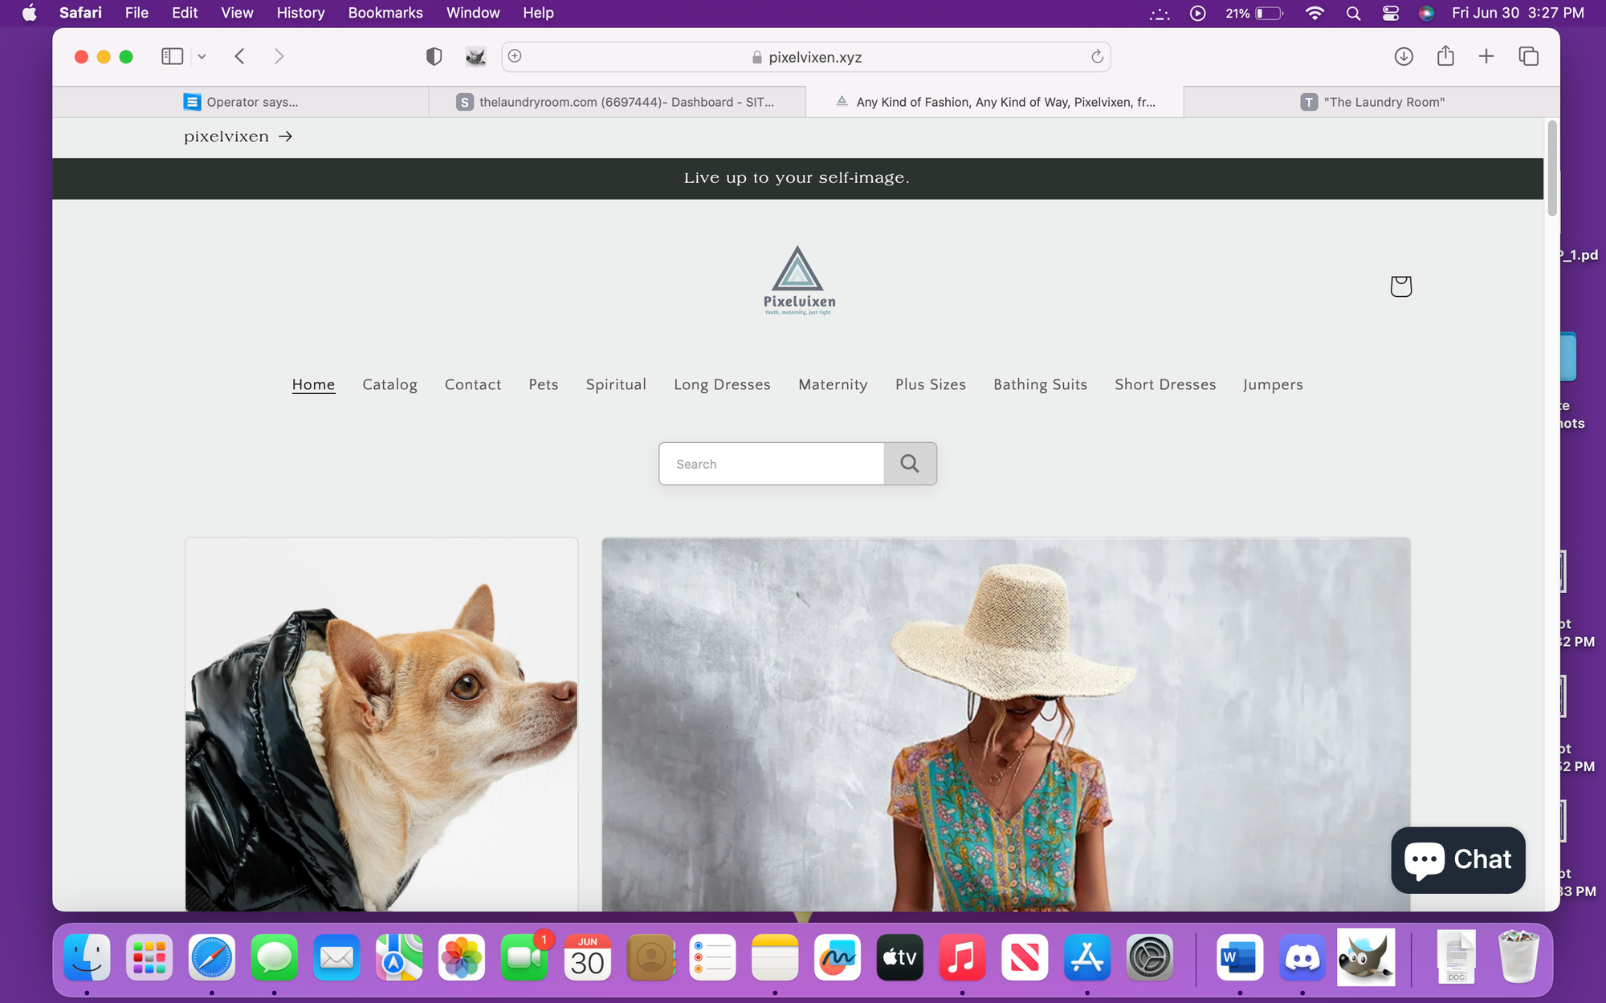The image size is (1606, 1003).
Task: Click the battery status indicator
Action: [1254, 13]
